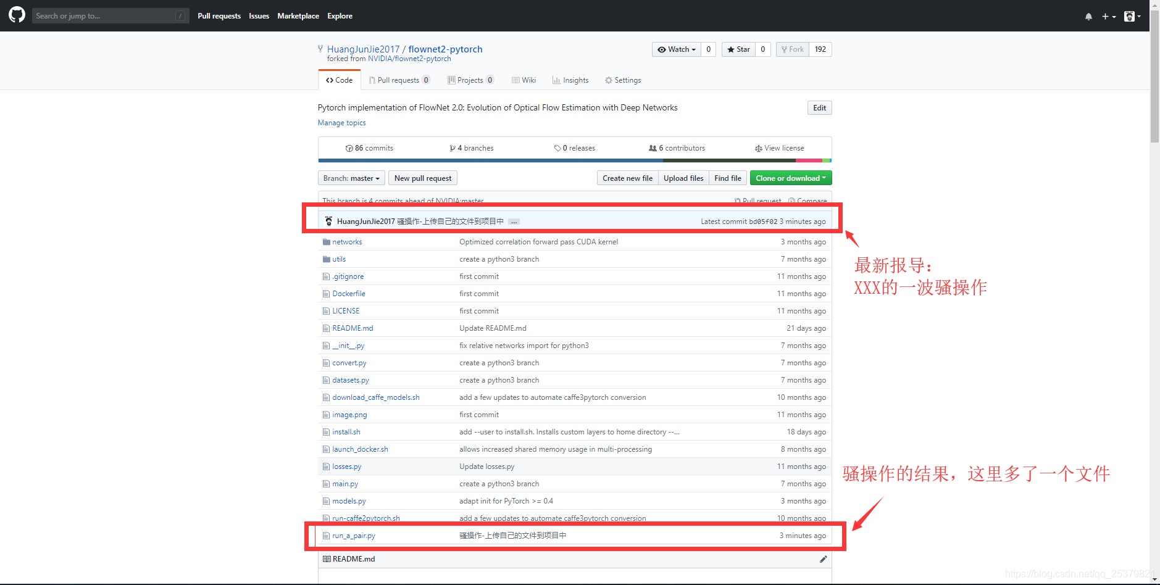The height and width of the screenshot is (585, 1160).
Task: Click the Fork button
Action: [x=793, y=49]
